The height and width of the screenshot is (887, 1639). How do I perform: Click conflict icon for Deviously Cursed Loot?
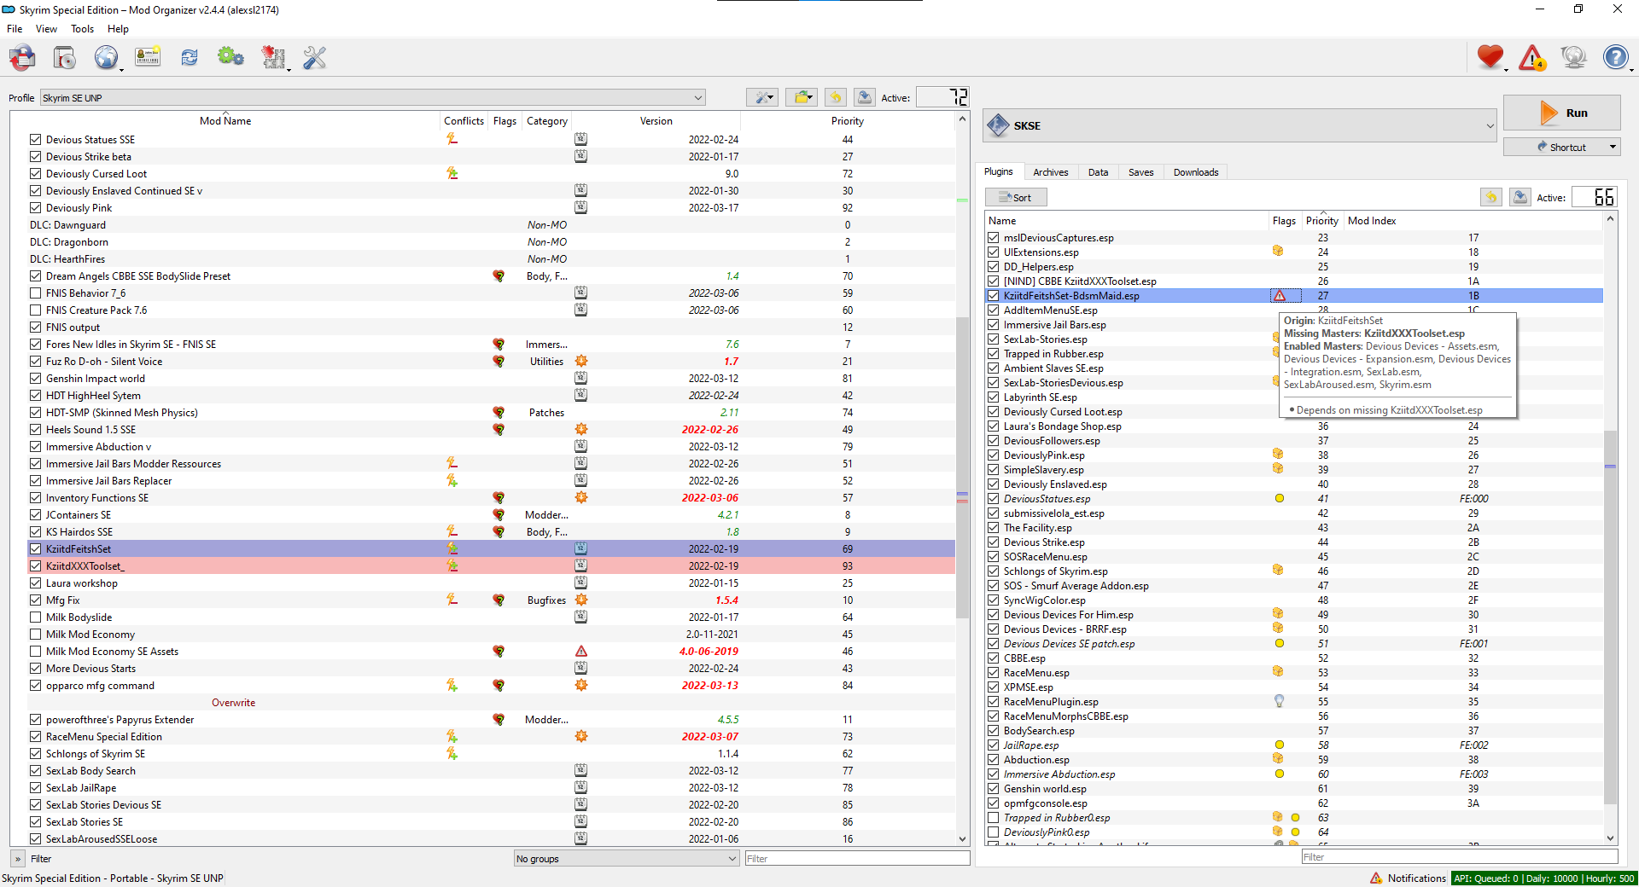pos(452,173)
